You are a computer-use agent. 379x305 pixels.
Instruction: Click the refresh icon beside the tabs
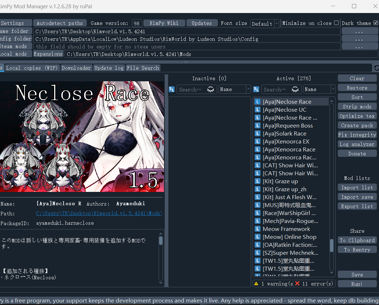(376, 68)
